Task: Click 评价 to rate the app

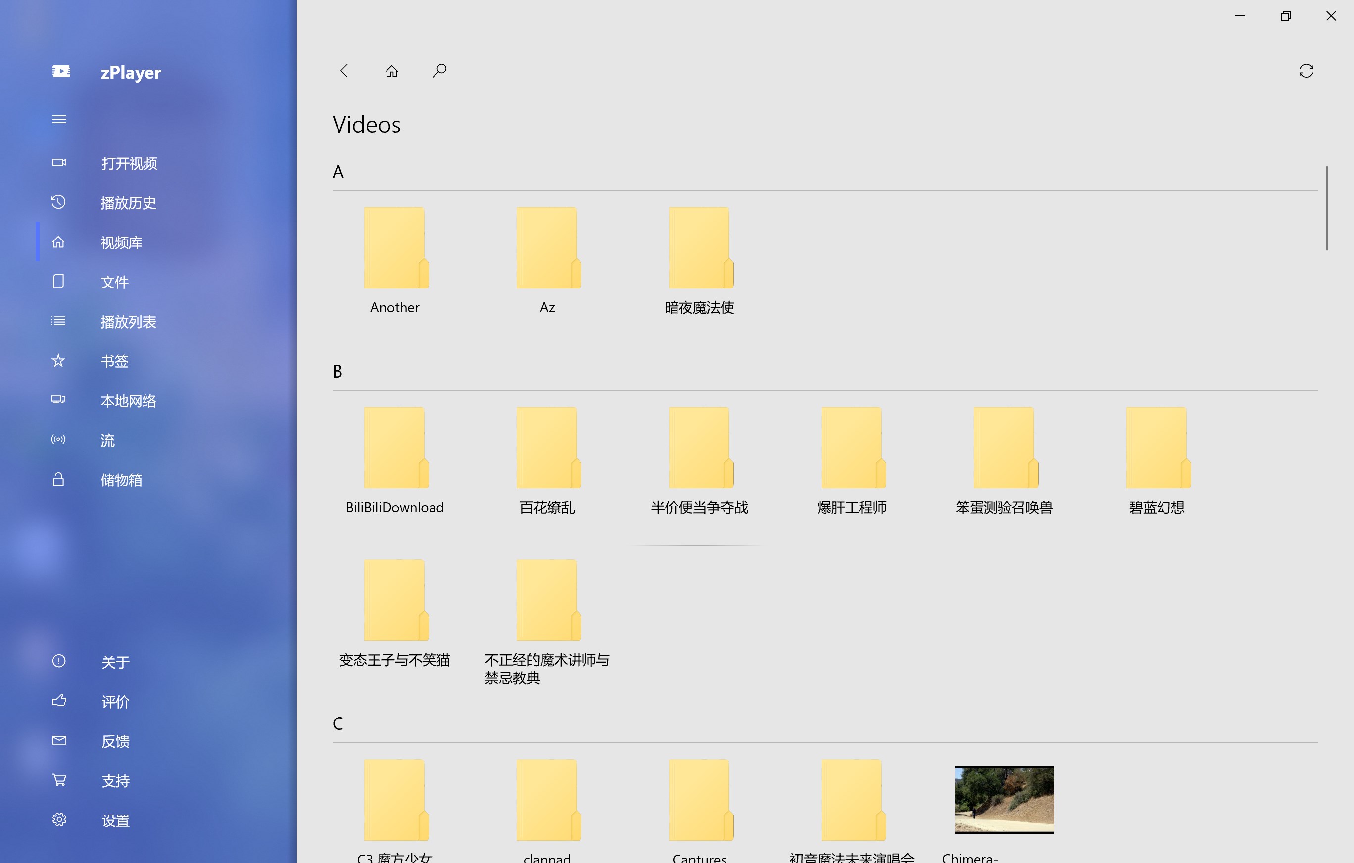Action: pos(115,702)
